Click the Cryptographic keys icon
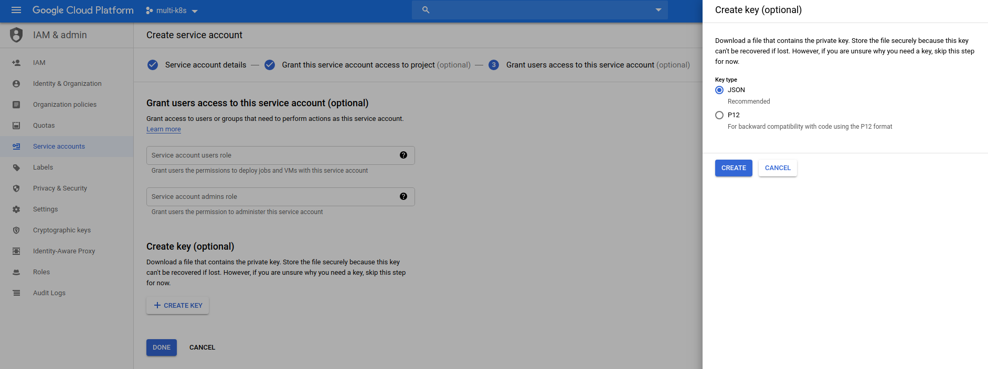Image resolution: width=988 pixels, height=369 pixels. 16,230
